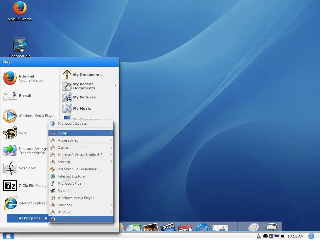Screen dimensions: 320x240
Task: Select Mypal in programs list
Action: point(81,191)
